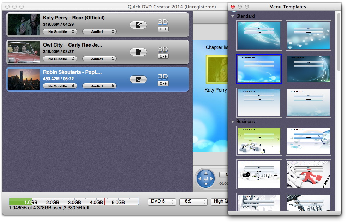
Task: Select the Robin Skouteris city skyline thumbnail
Action: tap(24, 79)
